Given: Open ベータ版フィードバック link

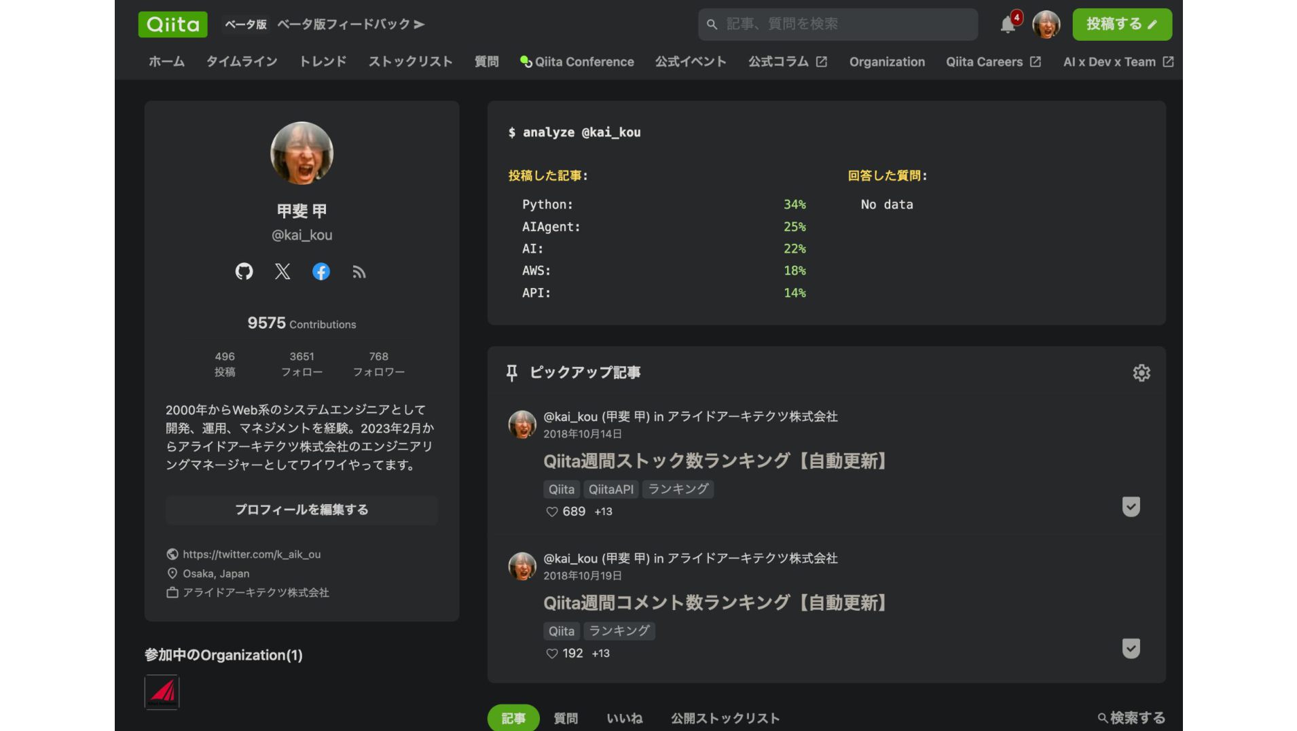Looking at the screenshot, I should tap(350, 24).
